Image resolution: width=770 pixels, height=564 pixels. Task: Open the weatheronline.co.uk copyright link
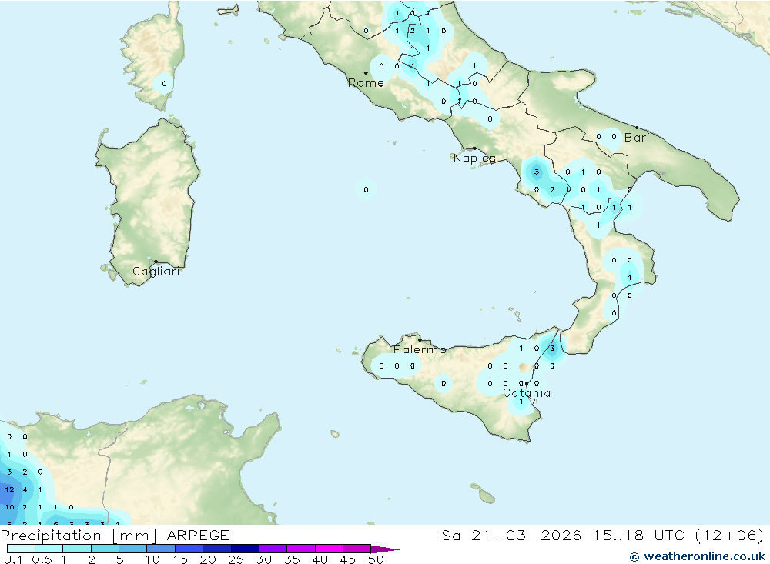(x=696, y=556)
